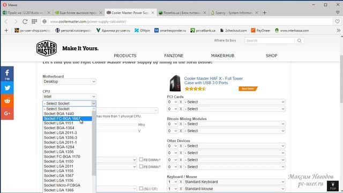Select Socket LGA 1150 option
The height and width of the screenshot is (193, 343).
tap(67, 161)
